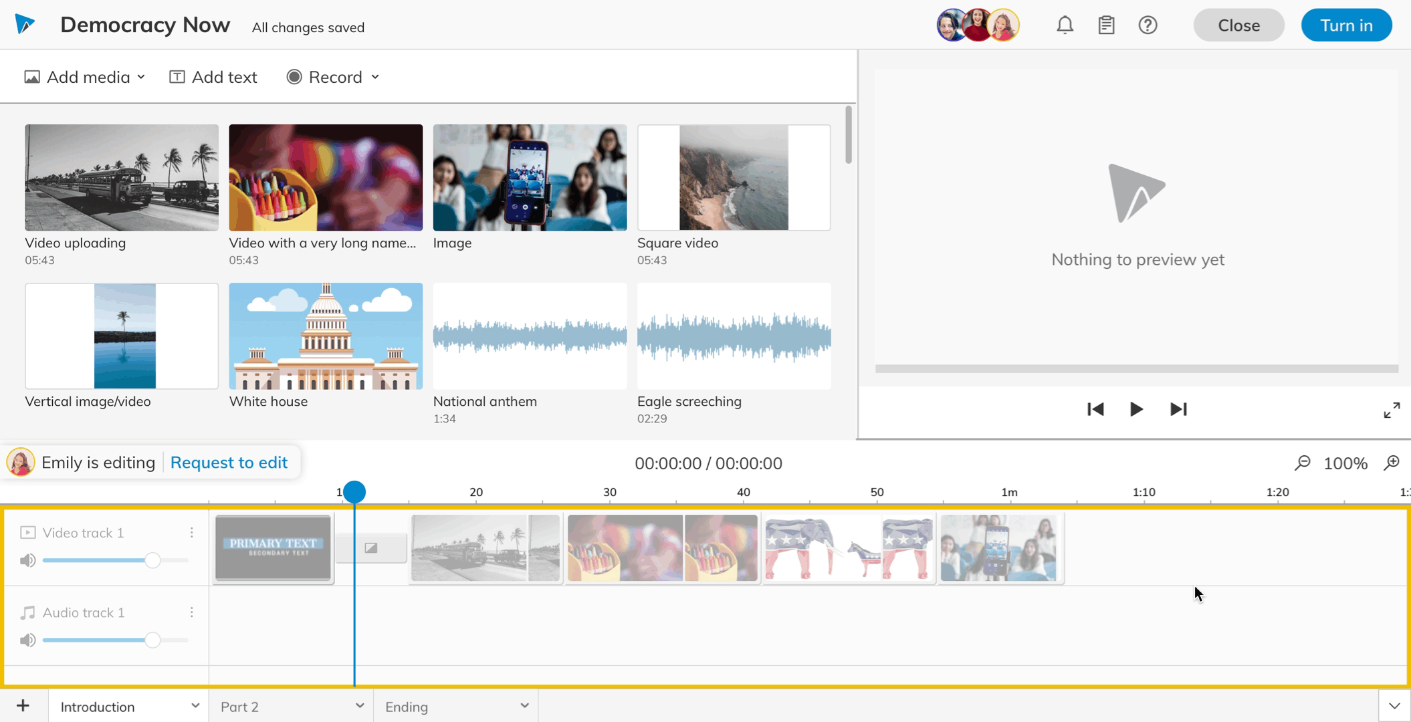Mute Audio track 1 speaker

click(27, 640)
